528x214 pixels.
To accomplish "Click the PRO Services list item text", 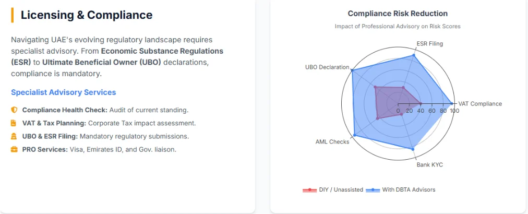I will click(x=99, y=149).
